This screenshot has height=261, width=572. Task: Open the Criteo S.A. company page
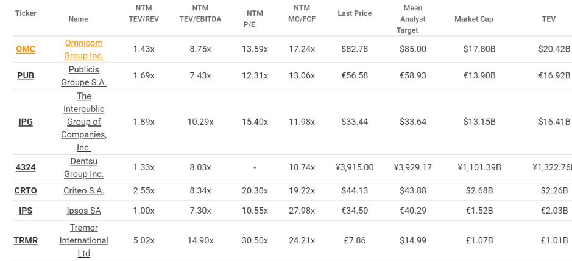click(x=84, y=190)
